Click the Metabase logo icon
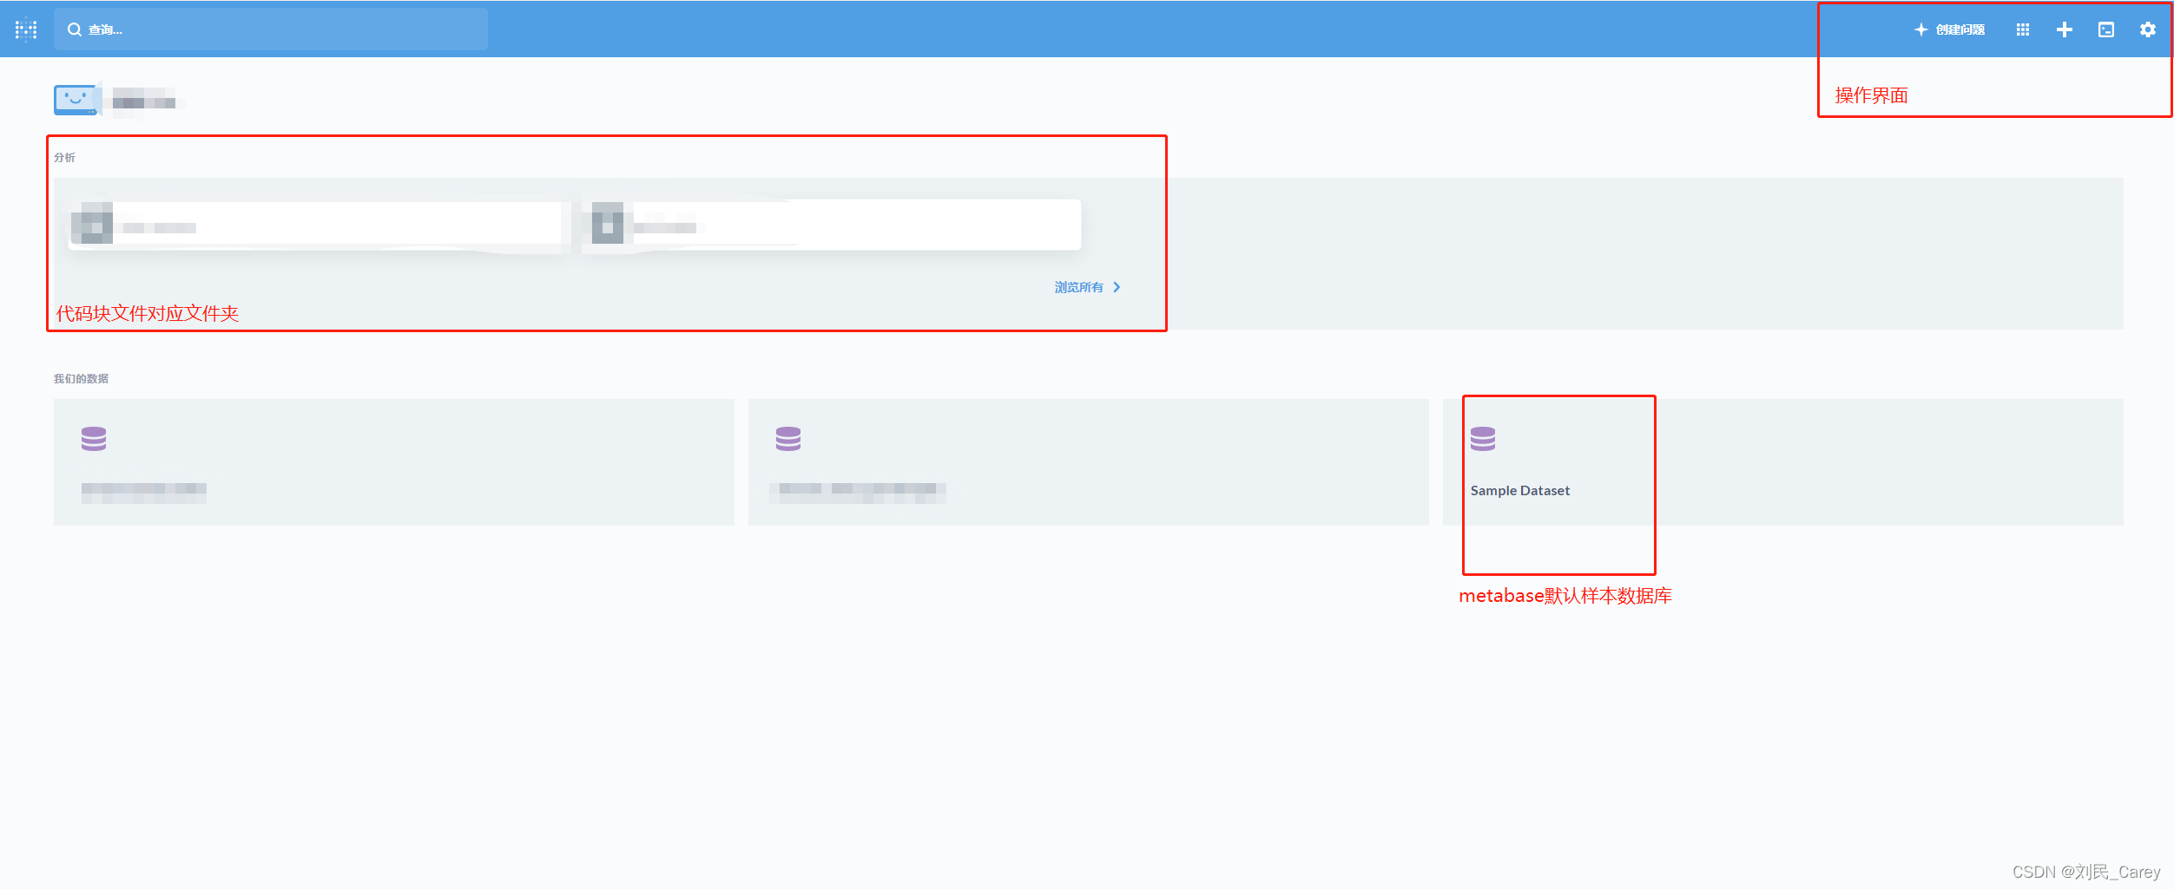2174x889 pixels. click(x=26, y=29)
